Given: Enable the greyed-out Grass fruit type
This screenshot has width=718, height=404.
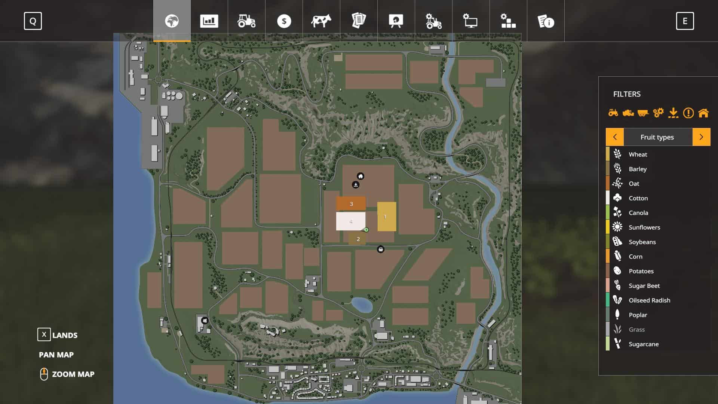Looking at the screenshot, I should tap(658, 329).
